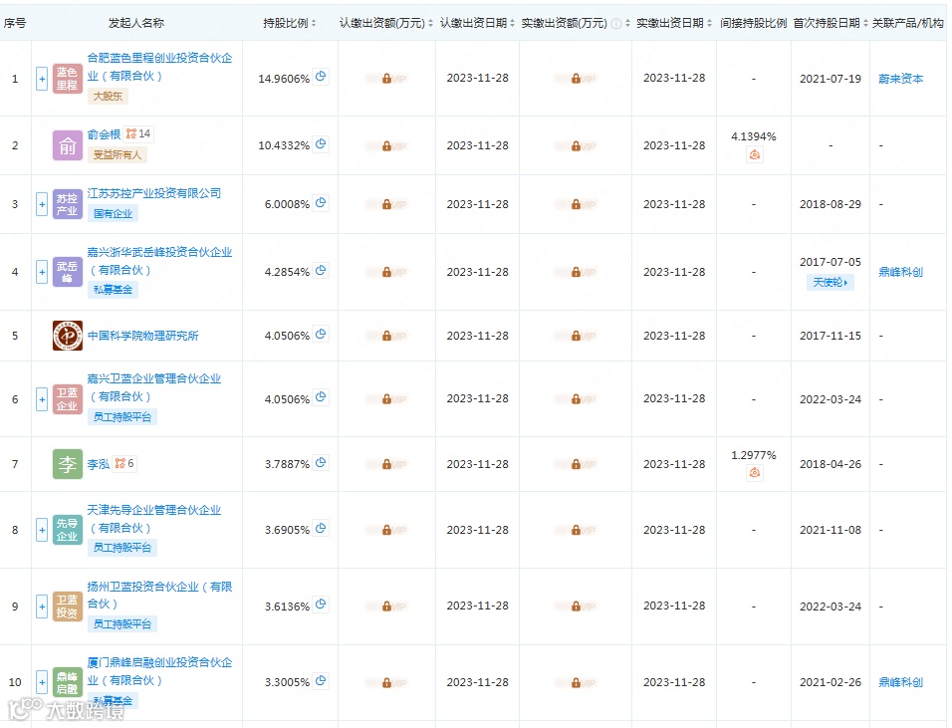Click 大股东 tag in row 1
This screenshot has width=952, height=728.
[108, 96]
